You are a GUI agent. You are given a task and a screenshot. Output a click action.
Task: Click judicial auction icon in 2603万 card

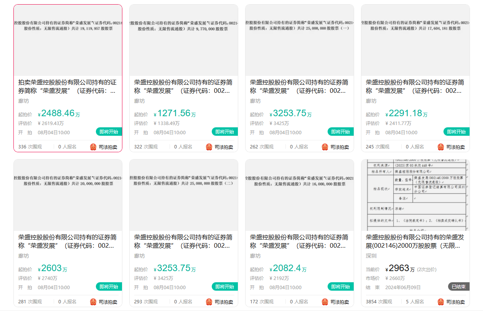point(93,302)
